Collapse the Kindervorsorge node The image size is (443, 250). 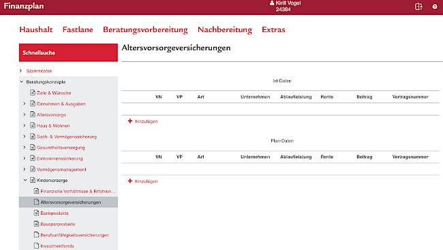25,180
